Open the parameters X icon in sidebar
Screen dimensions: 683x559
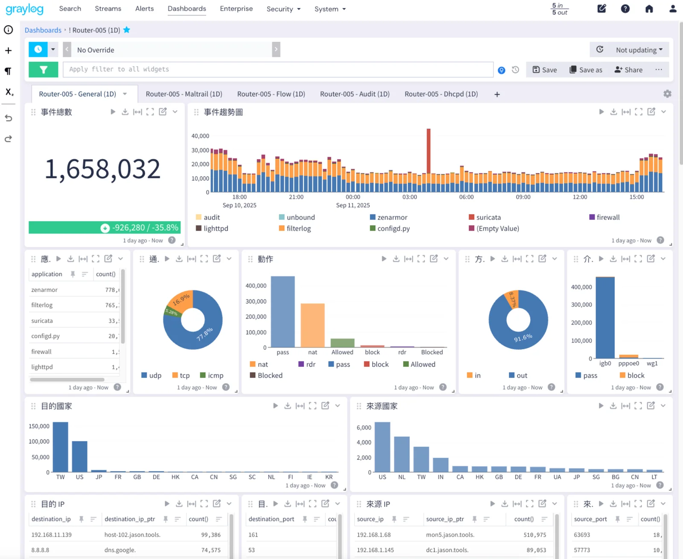[9, 92]
